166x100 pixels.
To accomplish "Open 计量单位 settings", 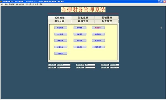I will point(61,47).
